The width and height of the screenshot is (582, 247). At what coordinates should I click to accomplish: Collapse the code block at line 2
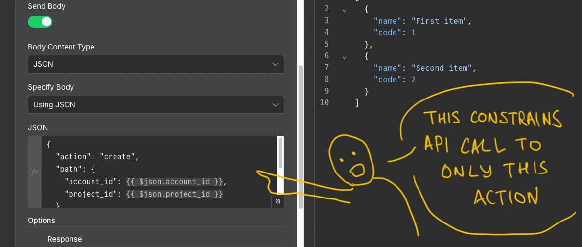coord(344,9)
